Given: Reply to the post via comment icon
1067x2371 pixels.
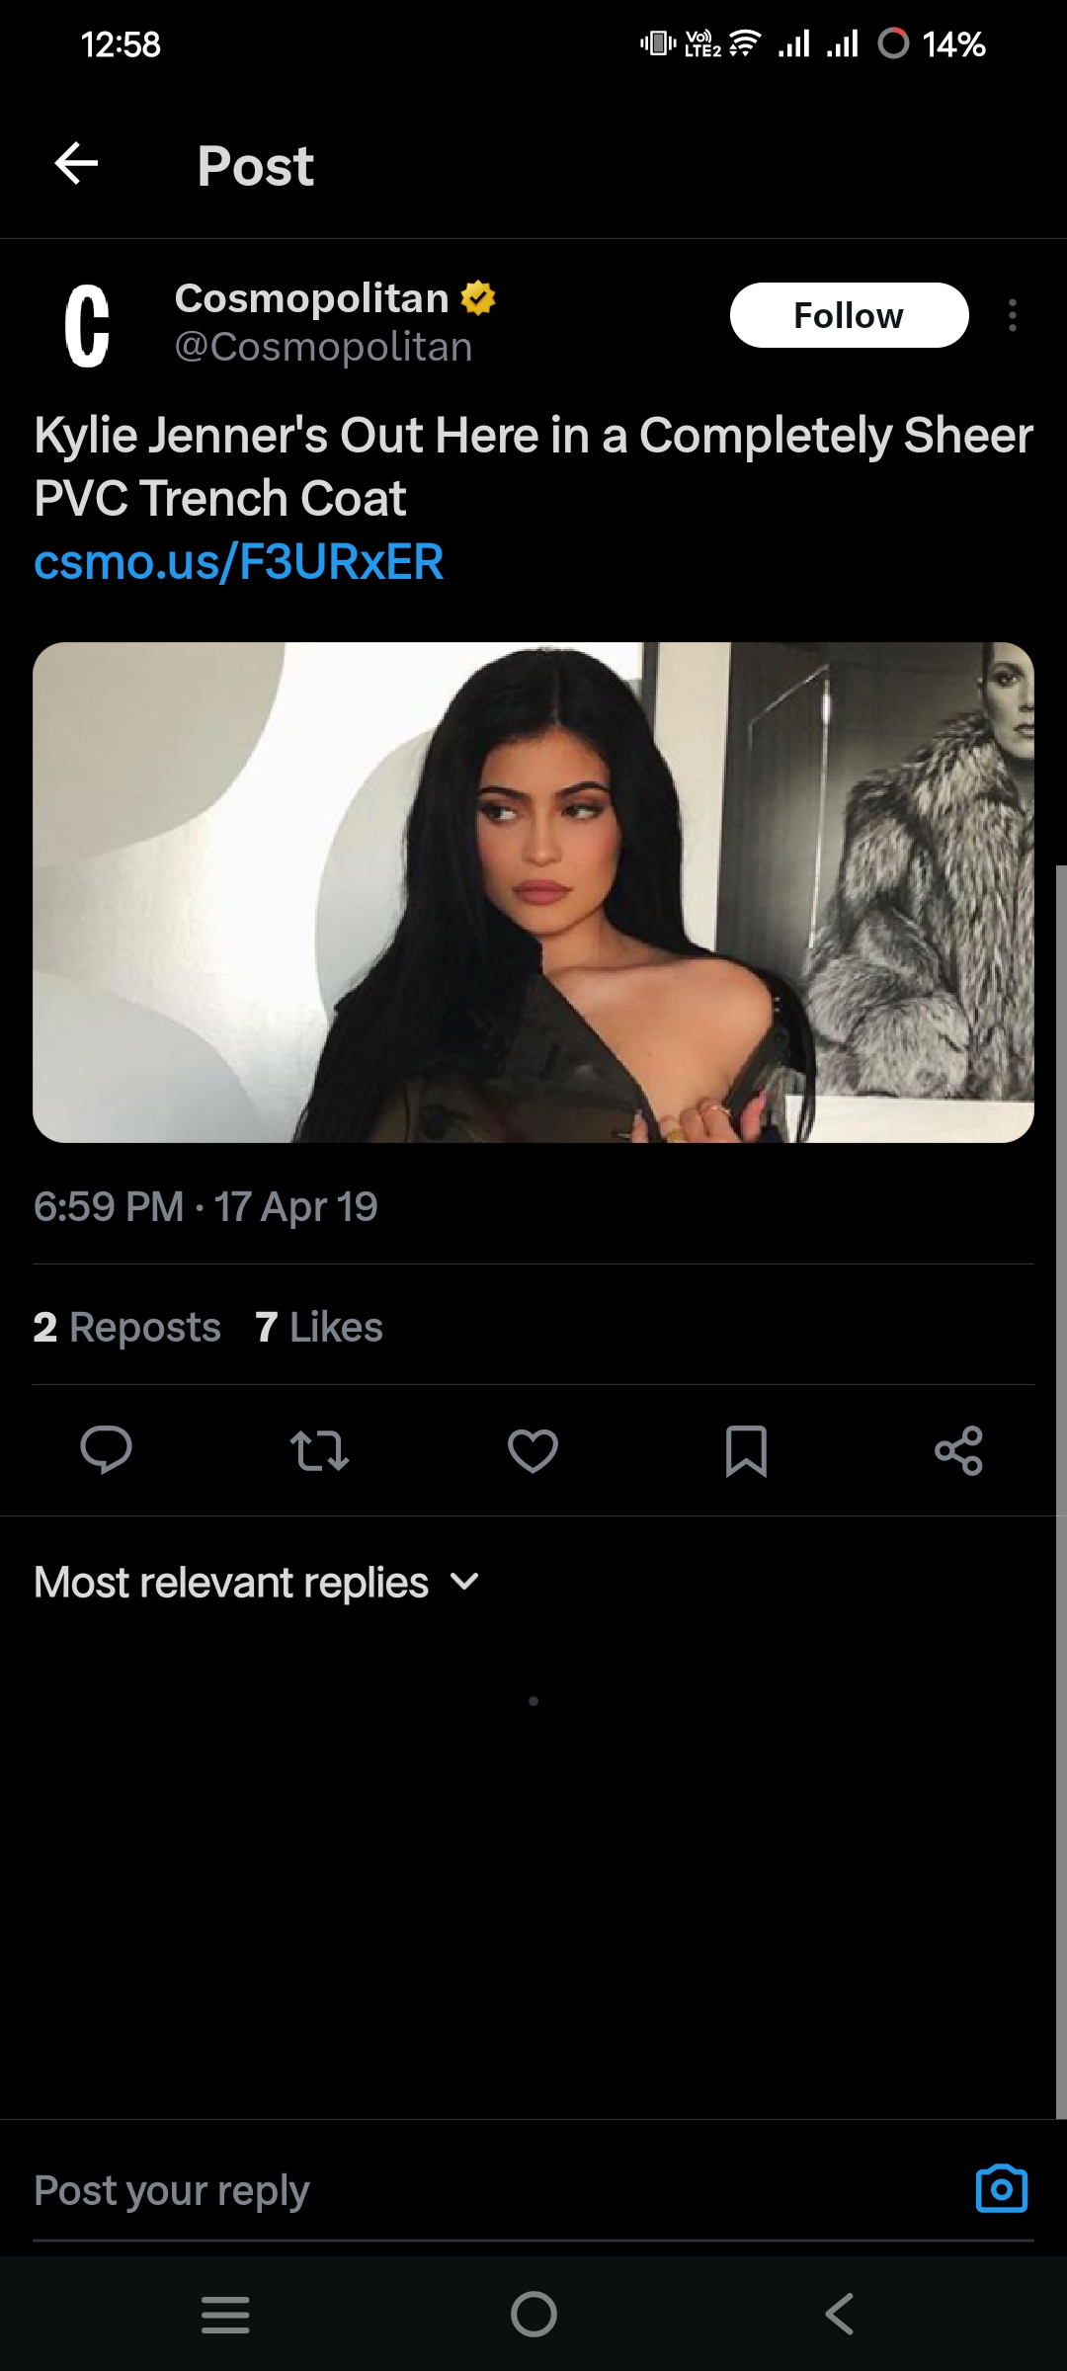Looking at the screenshot, I should [106, 1450].
